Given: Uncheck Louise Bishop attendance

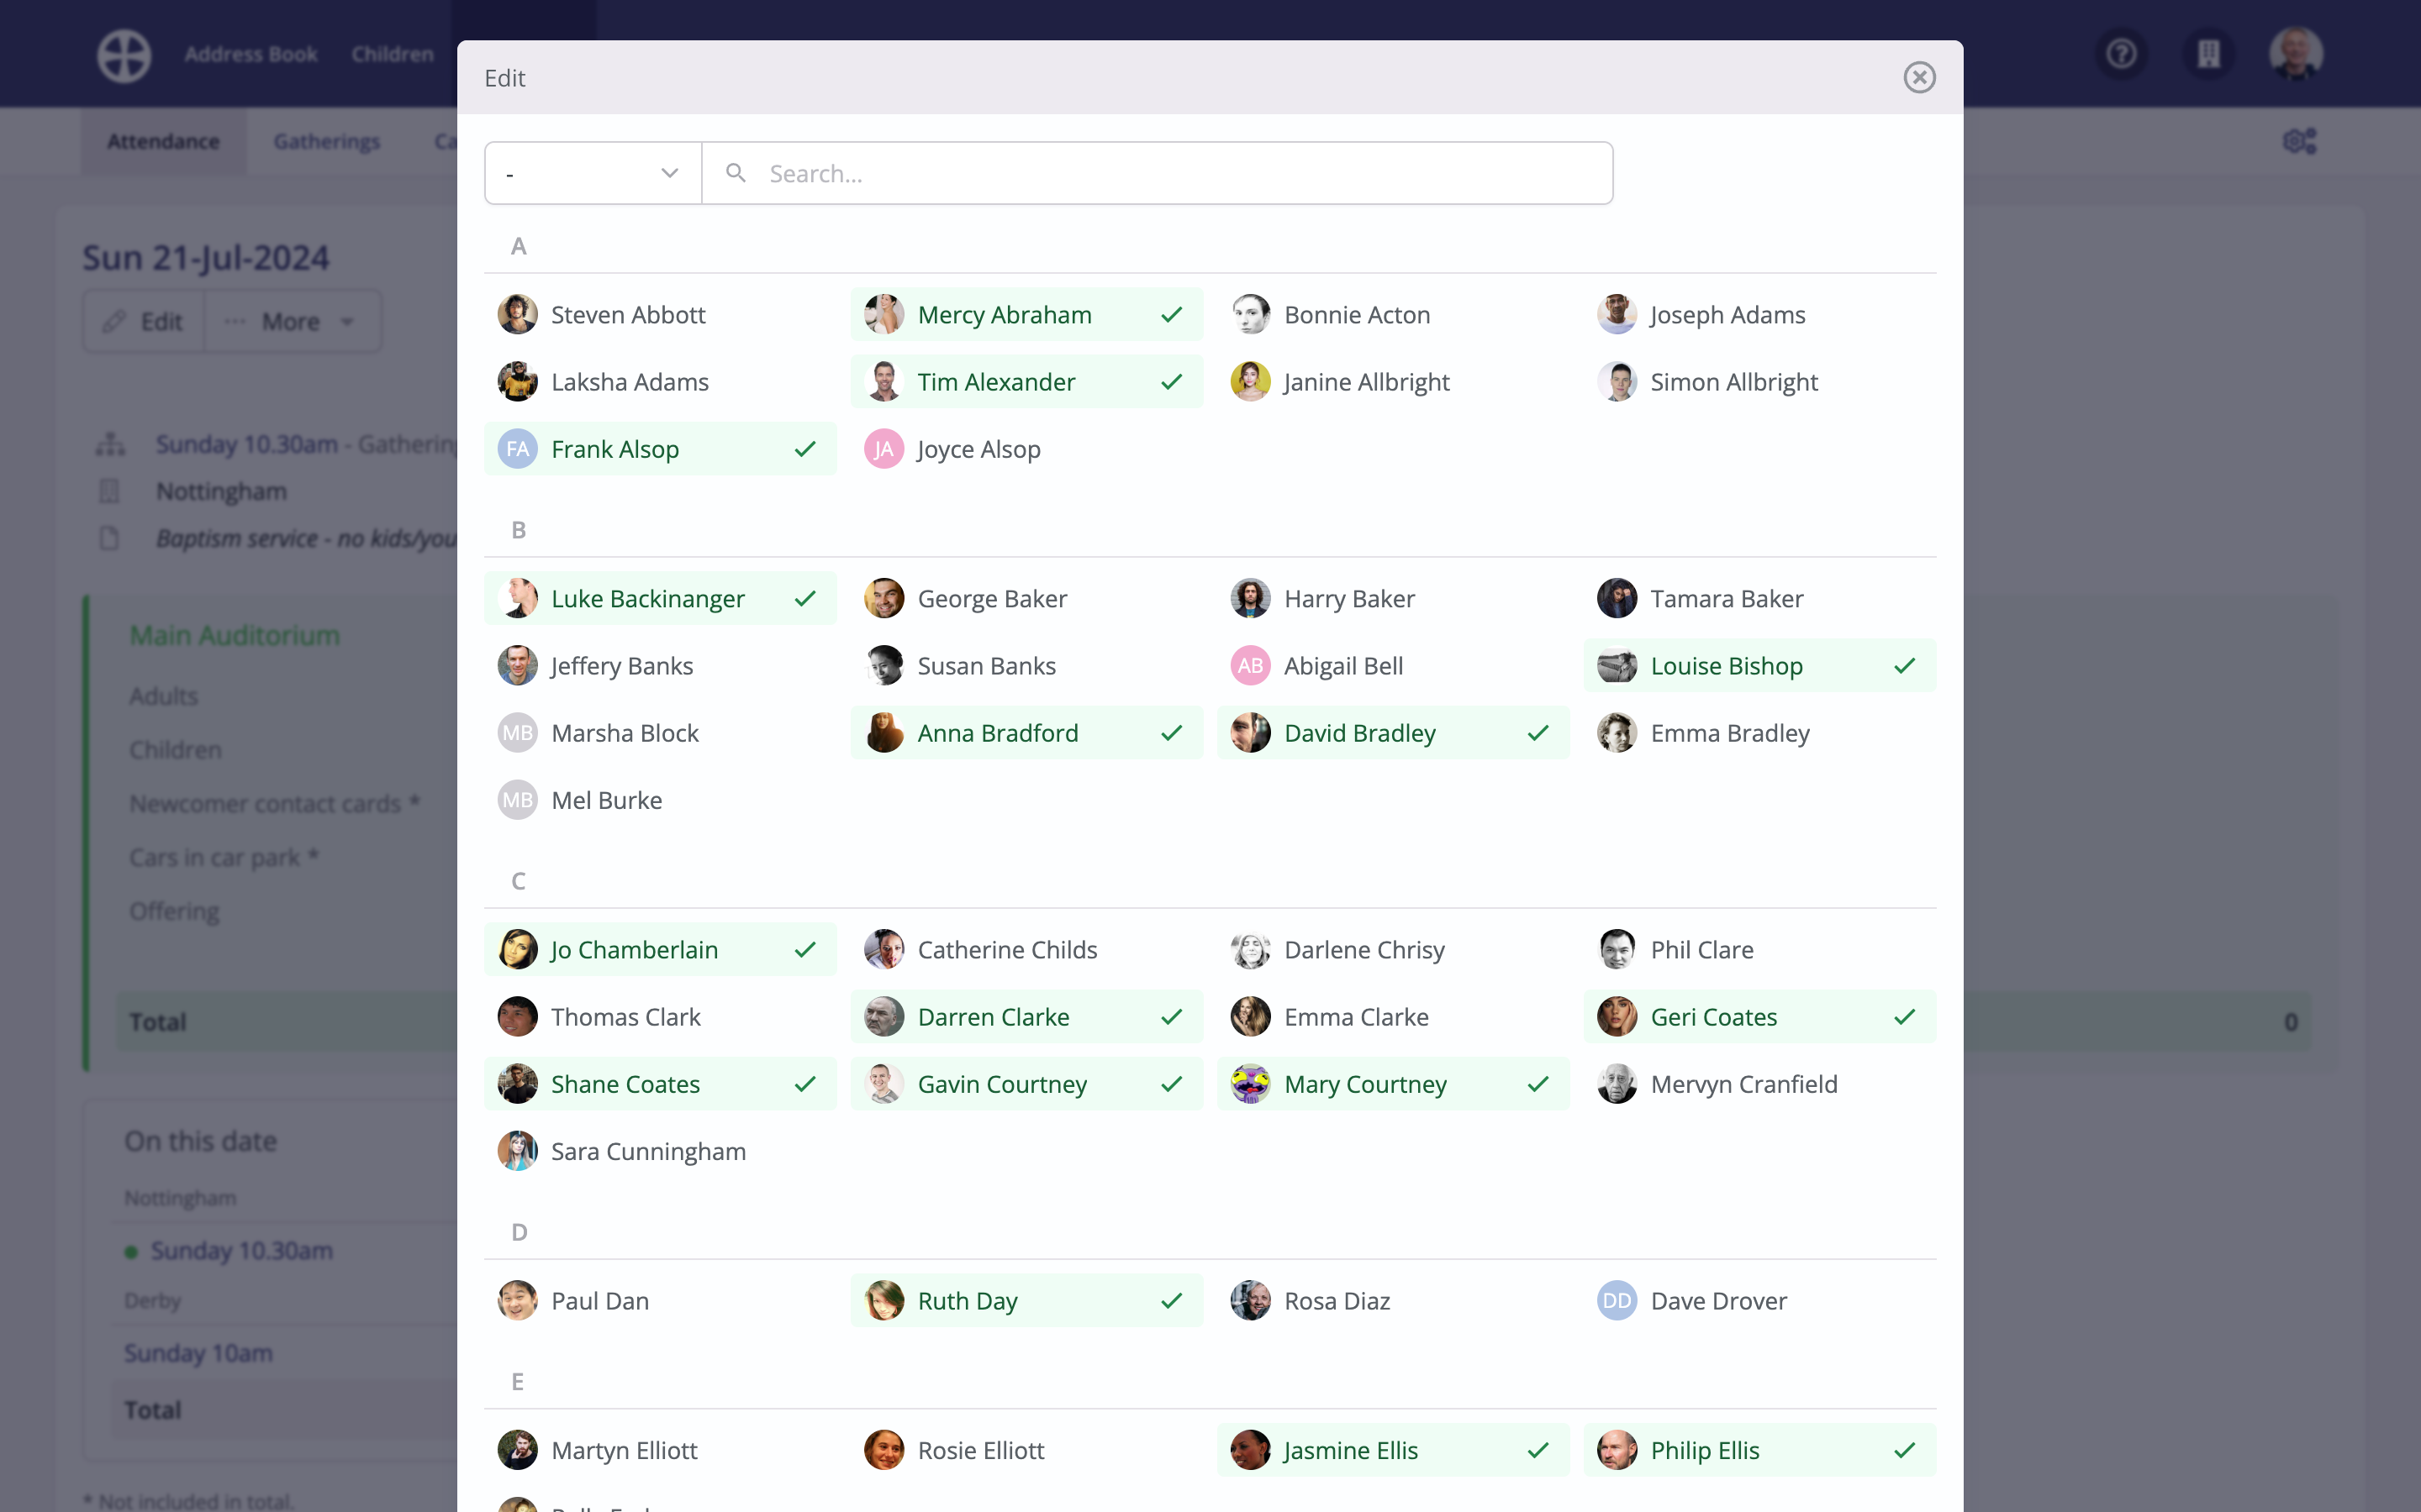Looking at the screenshot, I should 1759,665.
